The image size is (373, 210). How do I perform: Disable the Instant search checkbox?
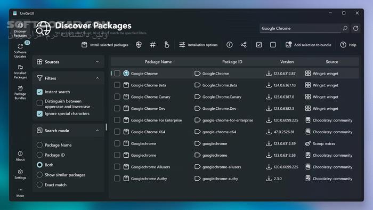(40, 92)
